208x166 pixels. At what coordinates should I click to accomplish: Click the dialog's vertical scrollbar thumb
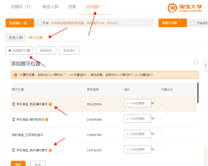198,93
